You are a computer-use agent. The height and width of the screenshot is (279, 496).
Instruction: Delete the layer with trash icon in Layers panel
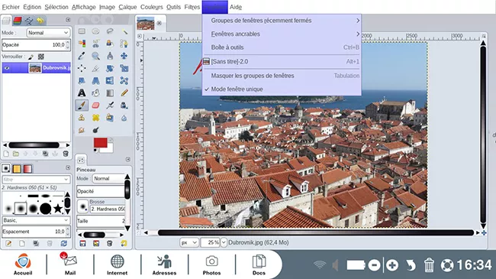pos(66,154)
